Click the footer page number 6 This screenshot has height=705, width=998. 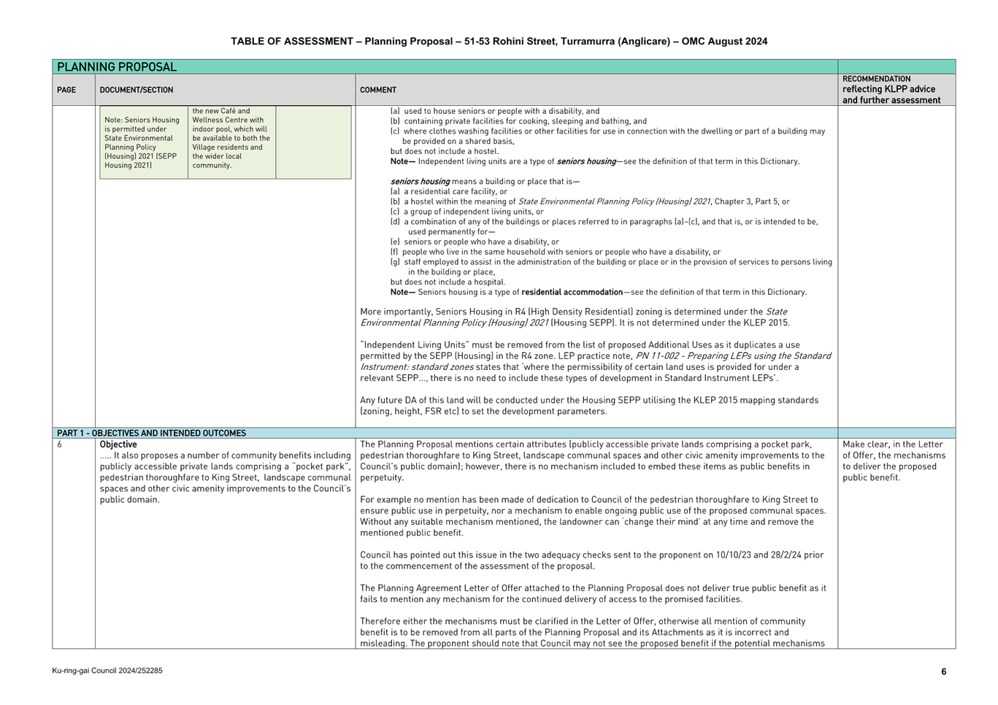point(943,671)
